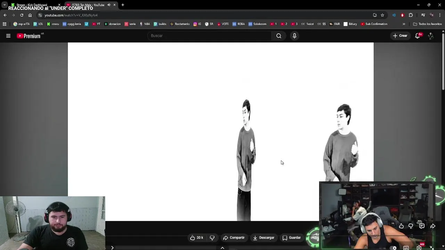Click the main YouTube video player

pyautogui.click(x=221, y=132)
